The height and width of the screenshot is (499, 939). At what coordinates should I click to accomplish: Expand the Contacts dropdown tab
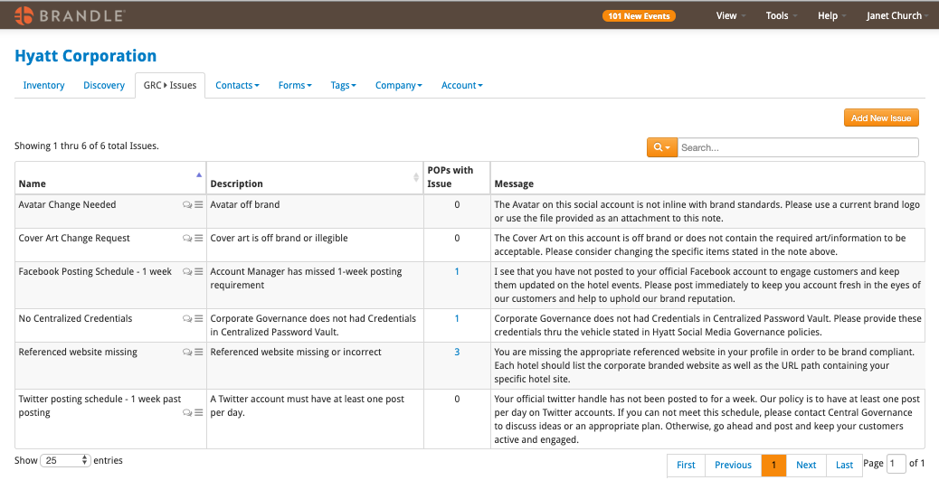(x=237, y=86)
